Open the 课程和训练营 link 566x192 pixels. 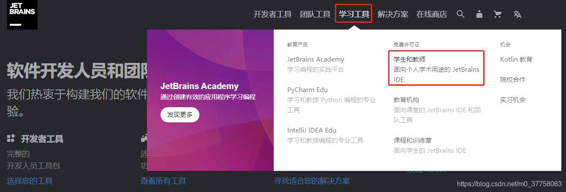413,141
